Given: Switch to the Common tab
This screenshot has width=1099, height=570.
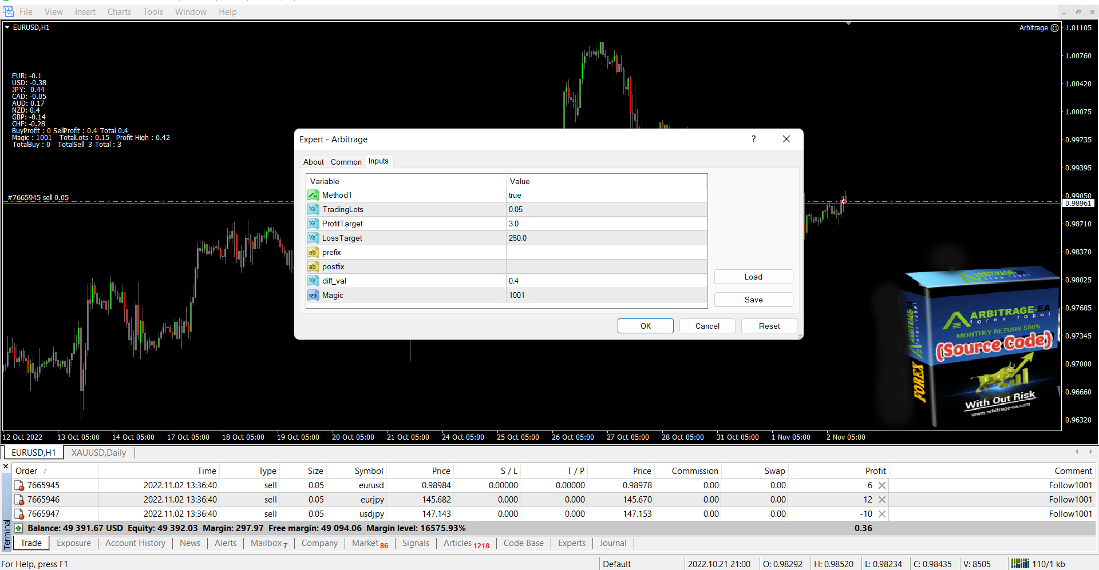Looking at the screenshot, I should tap(346, 162).
